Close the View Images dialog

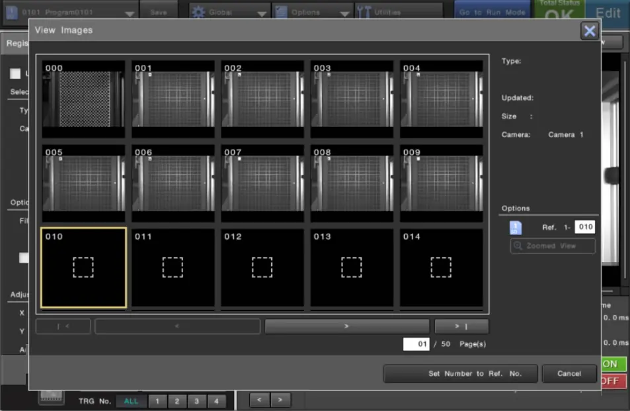(589, 30)
